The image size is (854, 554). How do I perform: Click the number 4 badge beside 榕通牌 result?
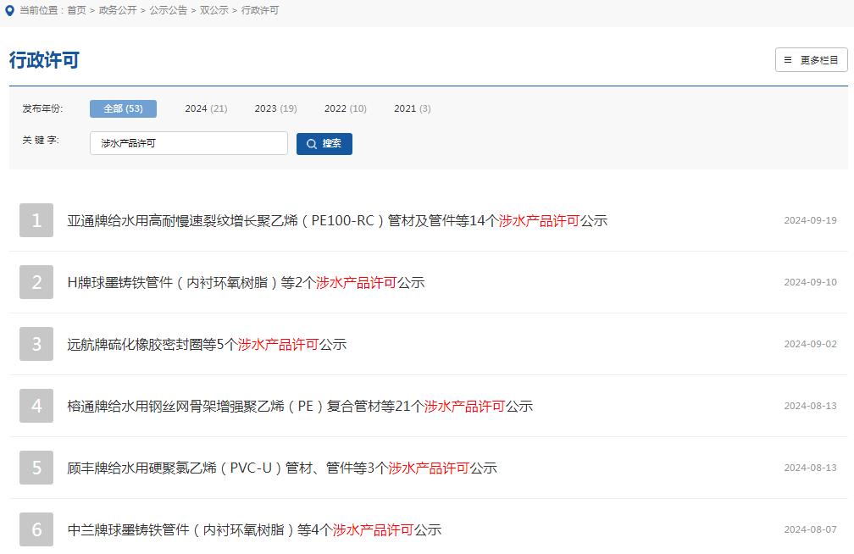click(36, 406)
